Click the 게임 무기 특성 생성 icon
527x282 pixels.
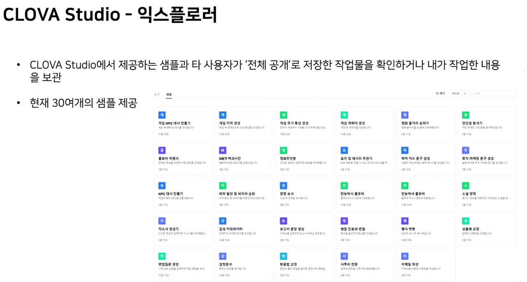pyautogui.click(x=283, y=115)
